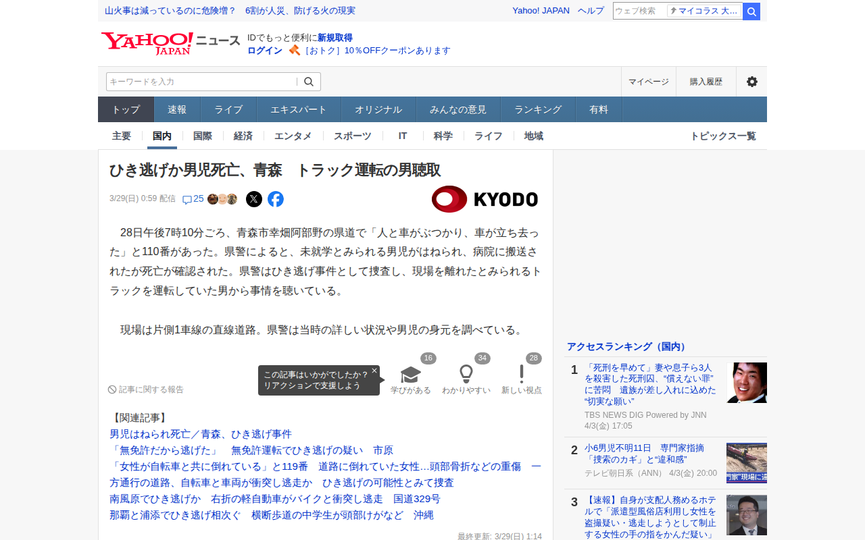Open the ランキング tab
This screenshot has width=865, height=540.
coord(538,109)
